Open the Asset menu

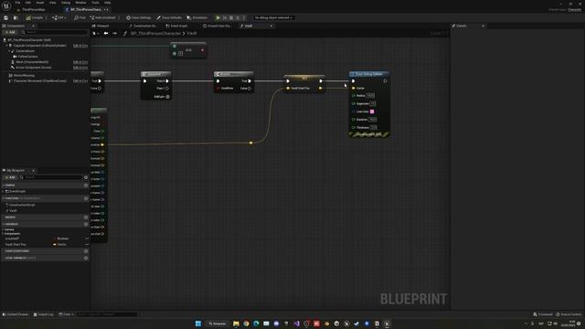point(40,3)
